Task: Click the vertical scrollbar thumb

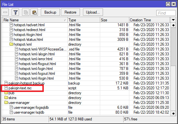Action: [173, 47]
